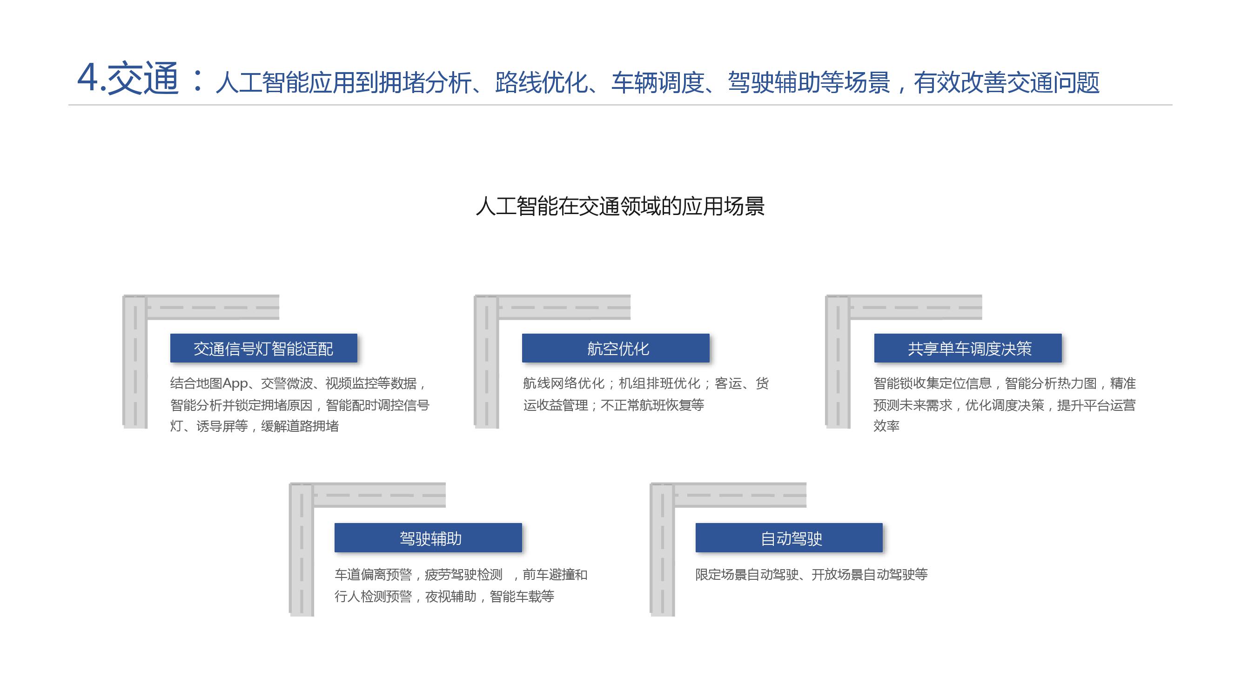
Task: Click road icon beside 航空优化
Action: click(x=487, y=361)
